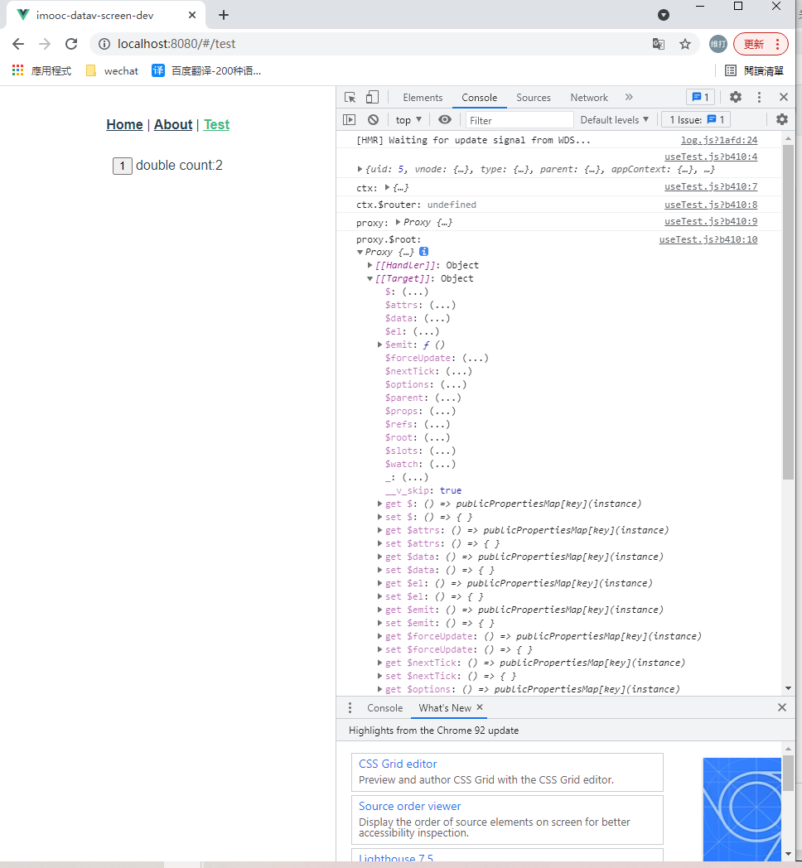Open the Default levels dropdown
Image resolution: width=802 pixels, height=868 pixels.
pyautogui.click(x=614, y=120)
